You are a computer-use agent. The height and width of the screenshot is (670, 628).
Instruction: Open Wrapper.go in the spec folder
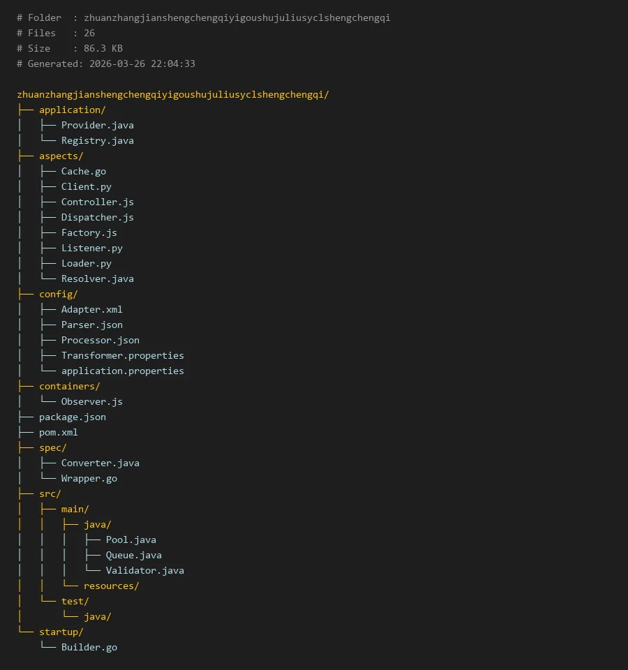tap(89, 478)
